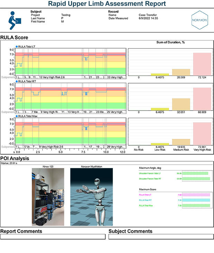Viewport: 214px width, 253px height.
Task: Click the 'Subject Comments' heading
Action: 131,231
